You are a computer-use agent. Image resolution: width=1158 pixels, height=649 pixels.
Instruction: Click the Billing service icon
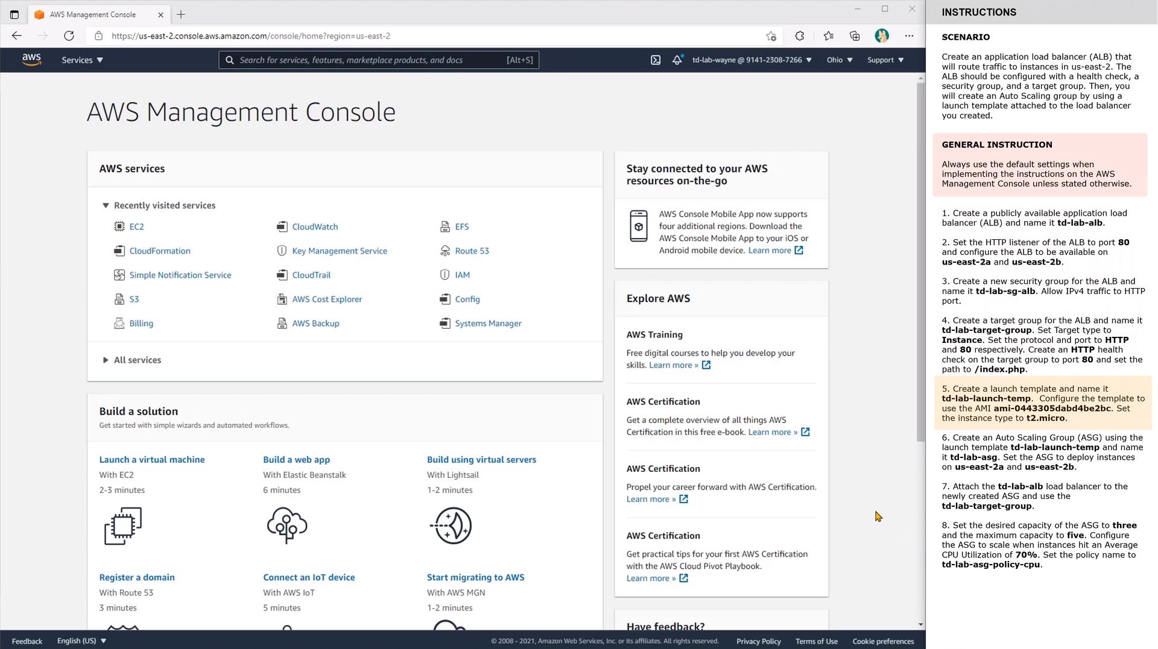[119, 323]
